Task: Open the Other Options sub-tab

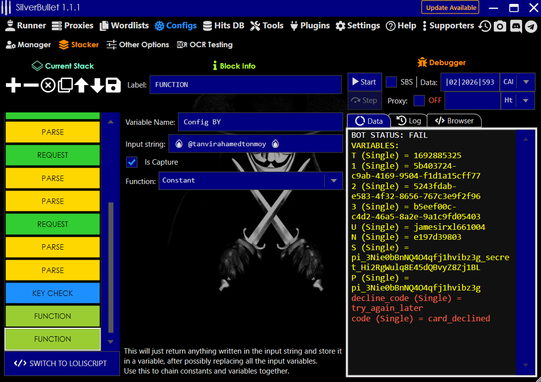Action: click(138, 45)
